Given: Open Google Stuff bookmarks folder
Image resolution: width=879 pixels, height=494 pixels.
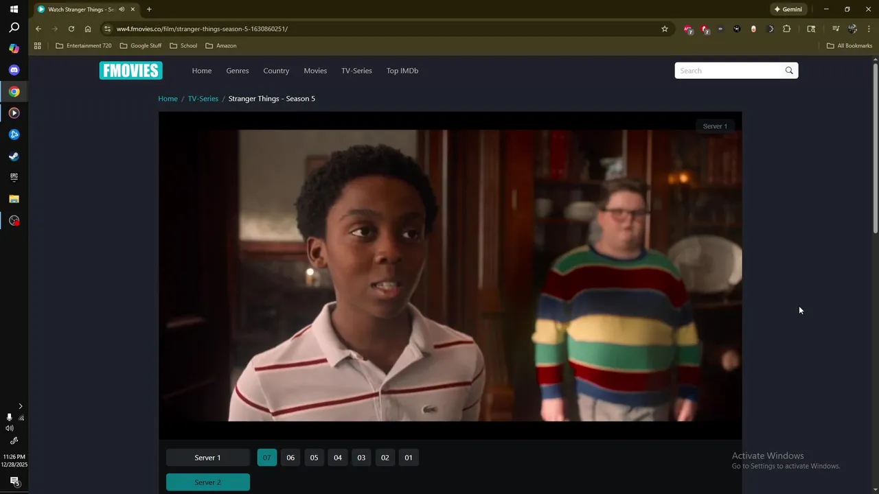Looking at the screenshot, I should (141, 46).
